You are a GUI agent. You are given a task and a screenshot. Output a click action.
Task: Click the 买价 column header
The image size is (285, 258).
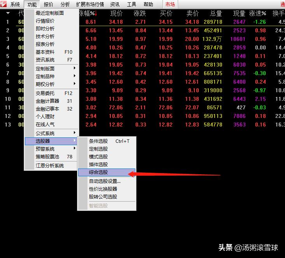point(166,13)
